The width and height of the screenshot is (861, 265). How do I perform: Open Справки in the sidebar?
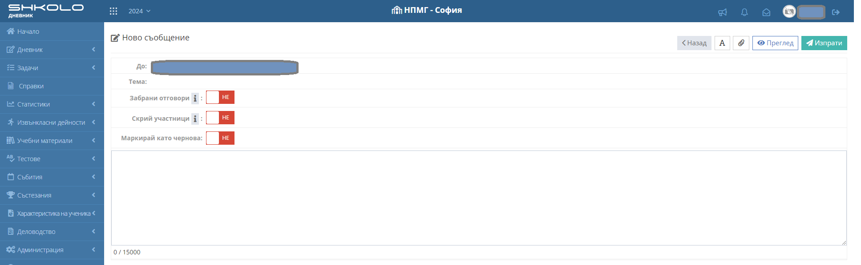pos(31,86)
